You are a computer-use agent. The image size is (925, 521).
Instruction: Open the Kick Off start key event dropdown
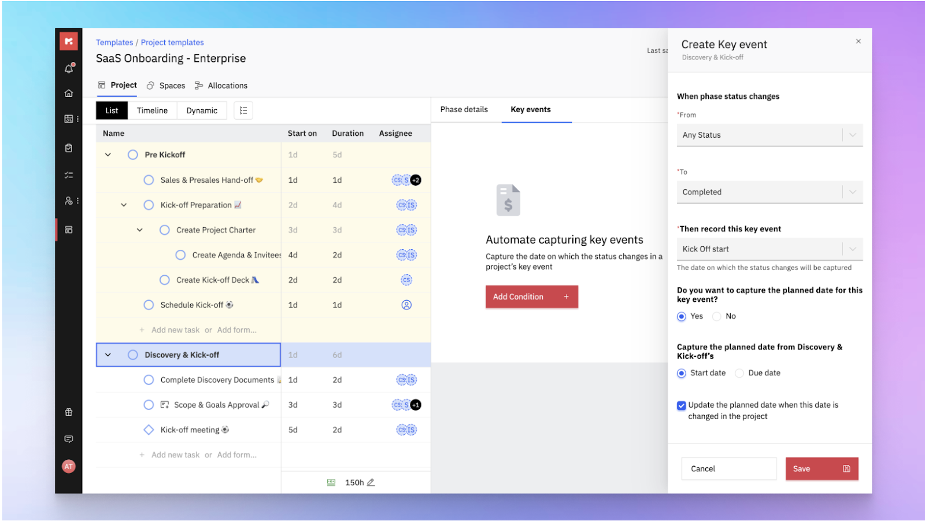point(769,249)
